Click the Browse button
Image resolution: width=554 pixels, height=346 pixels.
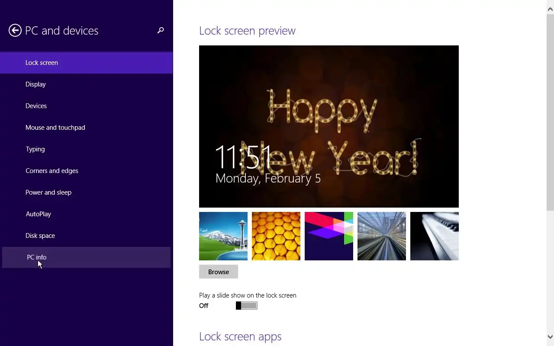pyautogui.click(x=219, y=272)
